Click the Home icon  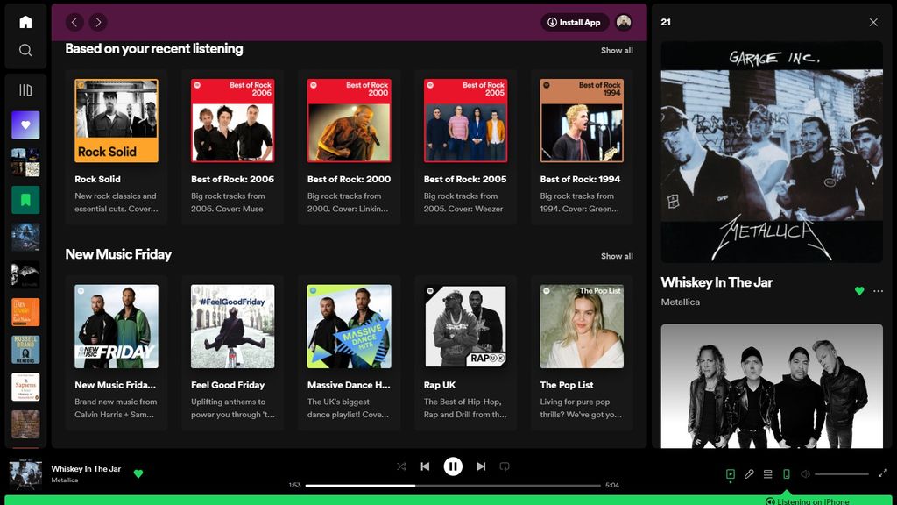pyautogui.click(x=25, y=21)
